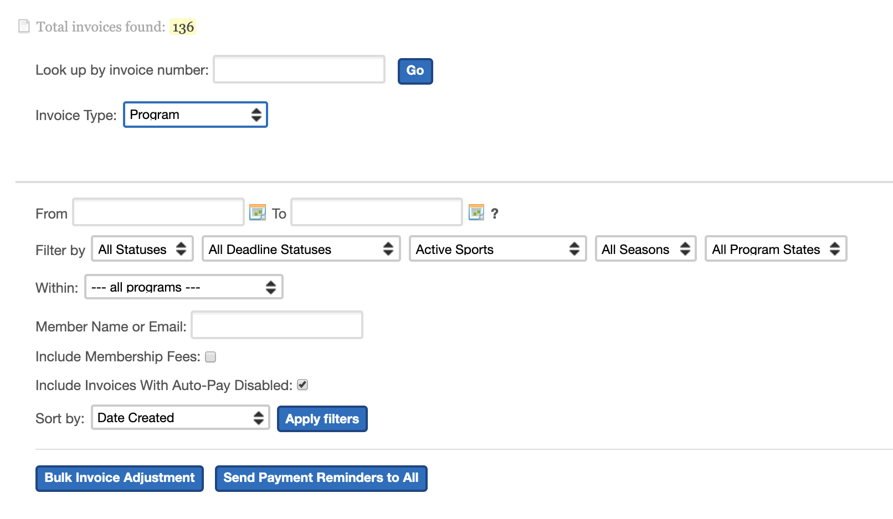Click the question mark help icon
893x519 pixels.
[495, 213]
